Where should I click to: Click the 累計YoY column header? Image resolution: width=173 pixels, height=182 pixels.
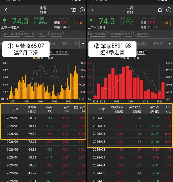(x=79, y=109)
